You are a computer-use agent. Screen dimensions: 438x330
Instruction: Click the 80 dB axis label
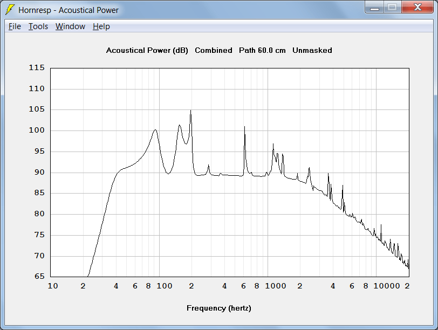(39, 214)
